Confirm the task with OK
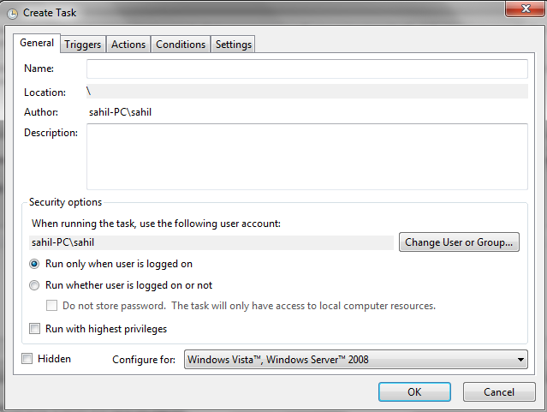 point(414,391)
